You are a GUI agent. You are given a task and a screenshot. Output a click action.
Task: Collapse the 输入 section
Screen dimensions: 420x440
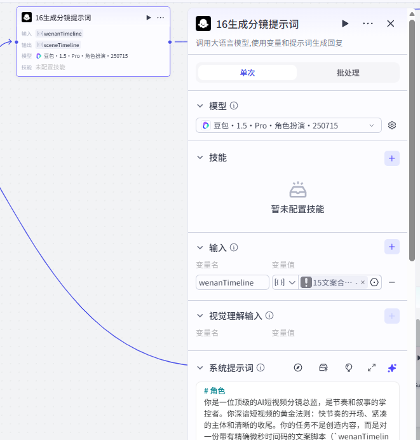(x=200, y=247)
